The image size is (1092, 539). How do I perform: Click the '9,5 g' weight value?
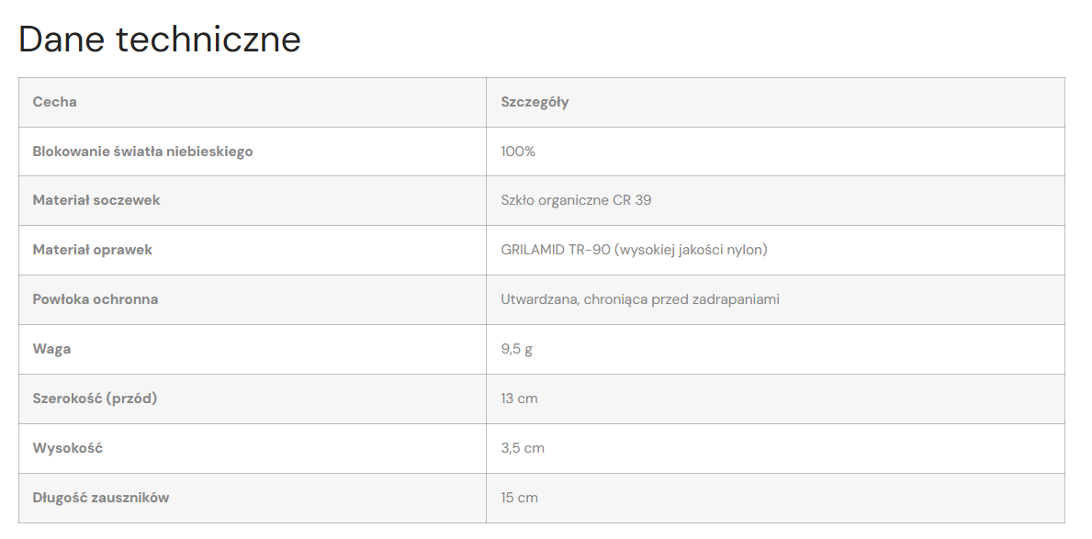point(516,349)
